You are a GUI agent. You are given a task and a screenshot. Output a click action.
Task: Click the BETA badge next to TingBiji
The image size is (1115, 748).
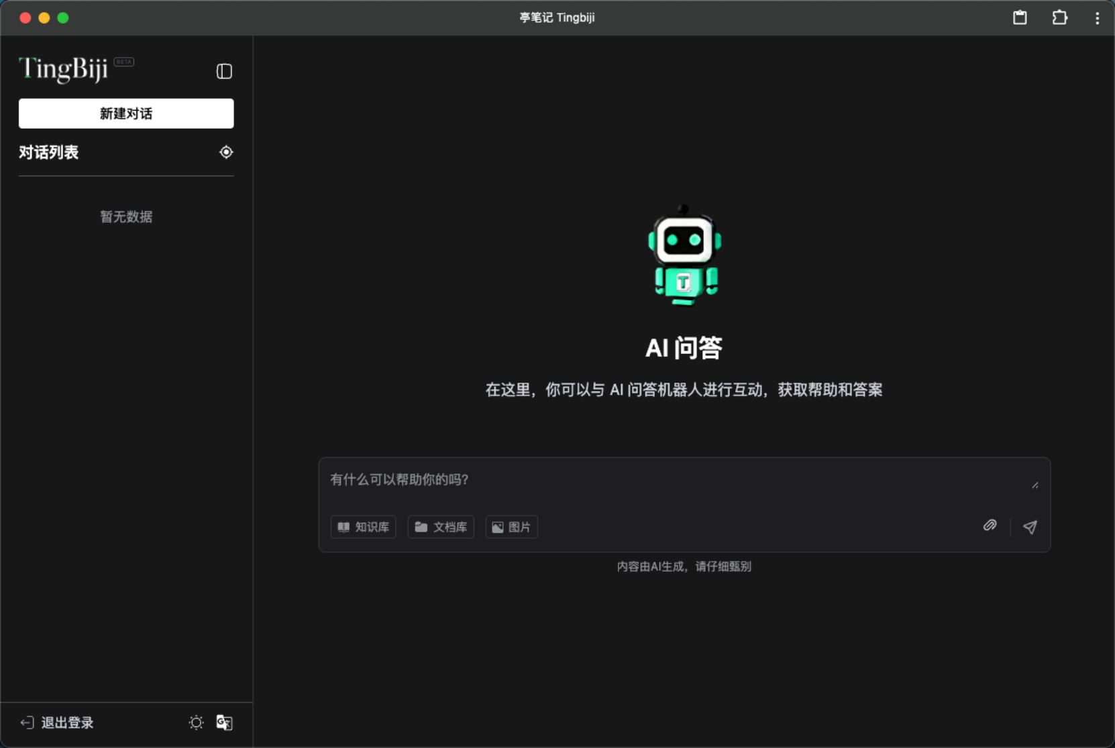[123, 62]
